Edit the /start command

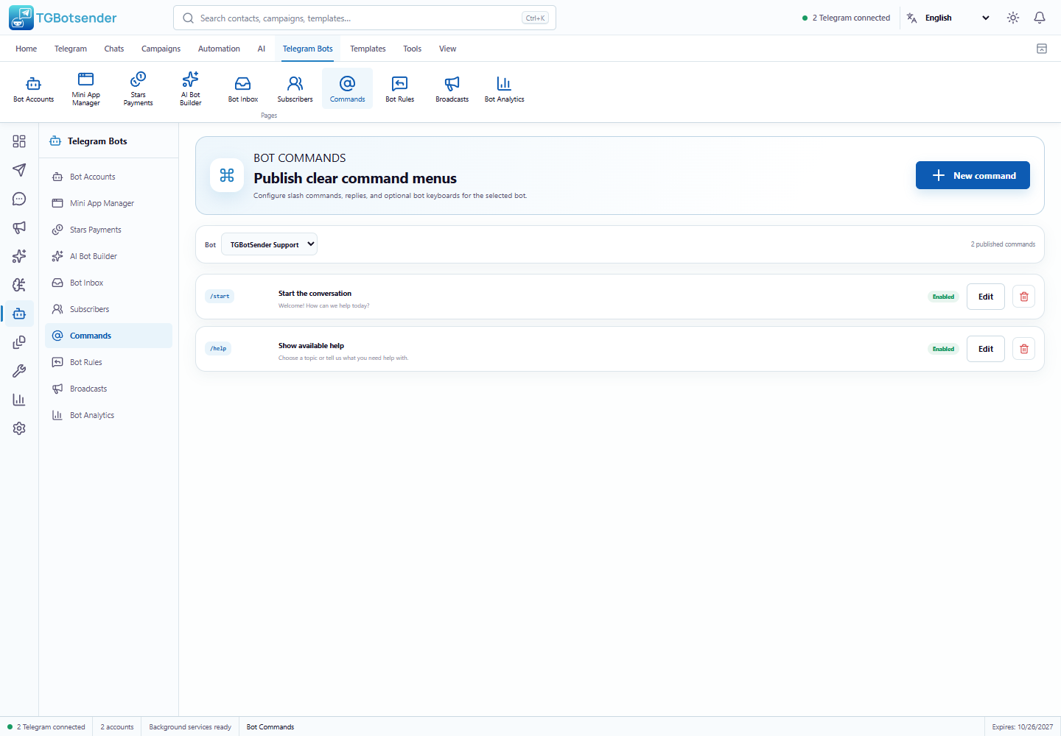tap(986, 297)
